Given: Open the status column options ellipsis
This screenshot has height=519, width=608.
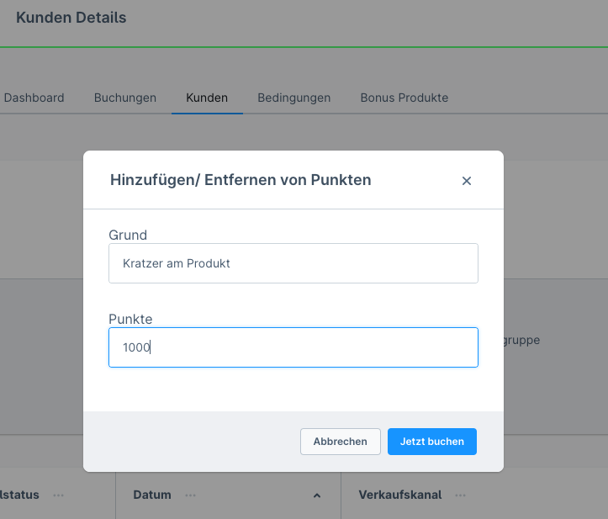Looking at the screenshot, I should 58,495.
